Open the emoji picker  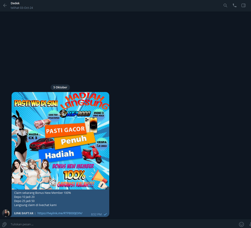pyautogui.click(x=241, y=224)
